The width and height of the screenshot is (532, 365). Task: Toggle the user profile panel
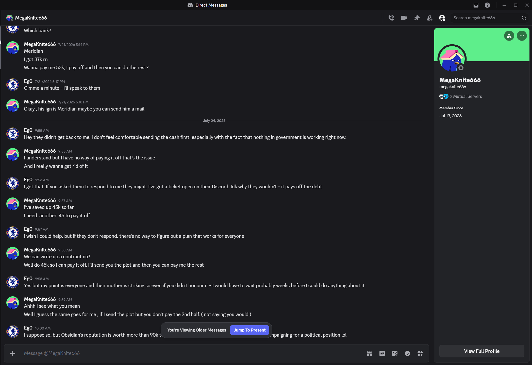[x=442, y=18]
